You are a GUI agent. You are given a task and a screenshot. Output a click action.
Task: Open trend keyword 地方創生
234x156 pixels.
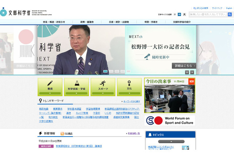[53, 117]
